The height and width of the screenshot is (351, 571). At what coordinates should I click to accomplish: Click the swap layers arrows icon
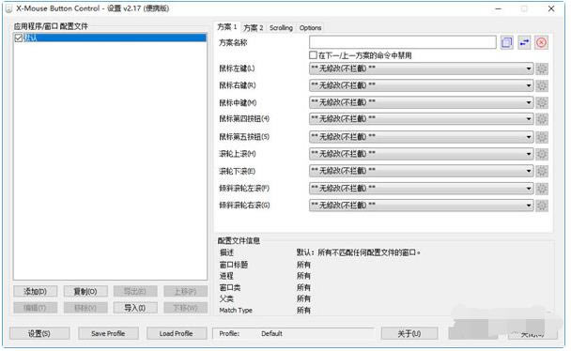click(524, 42)
